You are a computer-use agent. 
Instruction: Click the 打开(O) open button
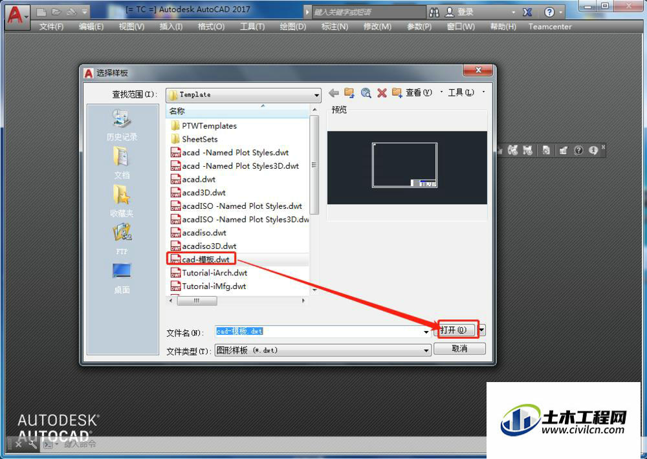tap(455, 330)
